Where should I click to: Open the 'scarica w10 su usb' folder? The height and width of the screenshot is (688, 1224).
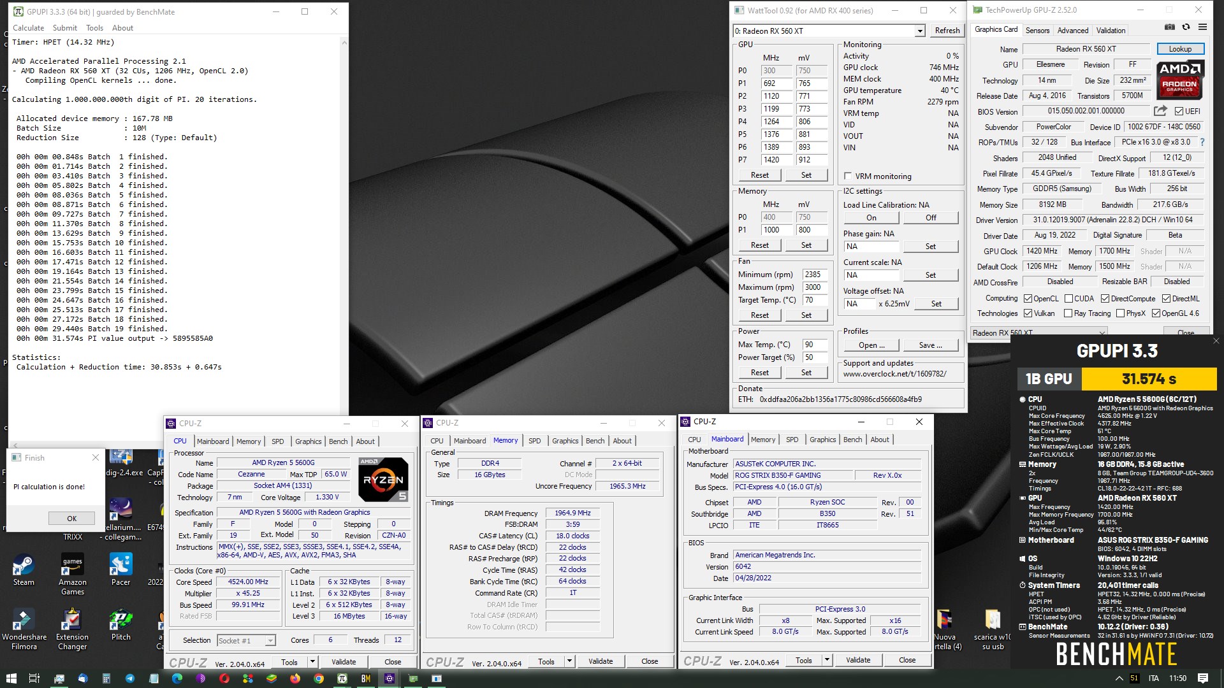[x=993, y=629]
